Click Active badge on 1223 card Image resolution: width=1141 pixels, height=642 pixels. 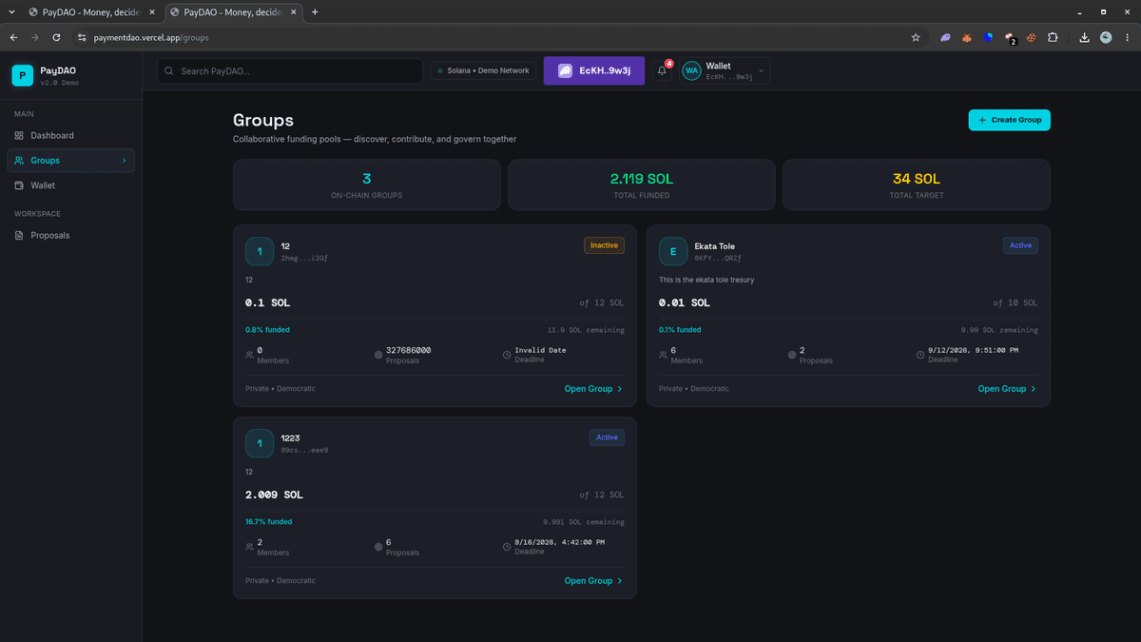(x=607, y=438)
